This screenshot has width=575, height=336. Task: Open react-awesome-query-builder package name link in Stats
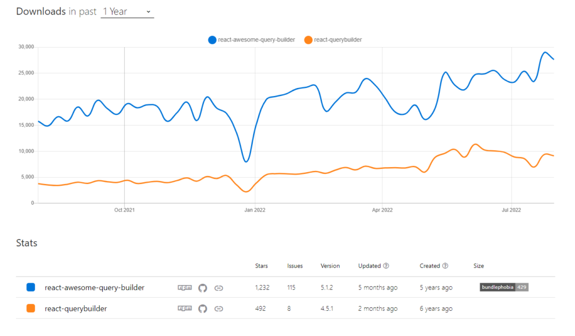pos(94,288)
